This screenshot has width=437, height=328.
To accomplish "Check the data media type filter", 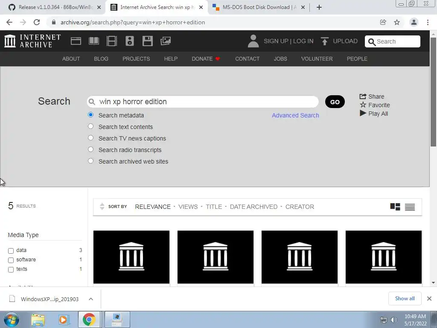I will [11, 251].
